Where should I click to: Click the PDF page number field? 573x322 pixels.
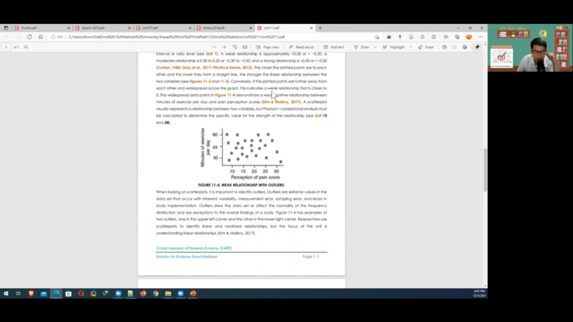6,47
